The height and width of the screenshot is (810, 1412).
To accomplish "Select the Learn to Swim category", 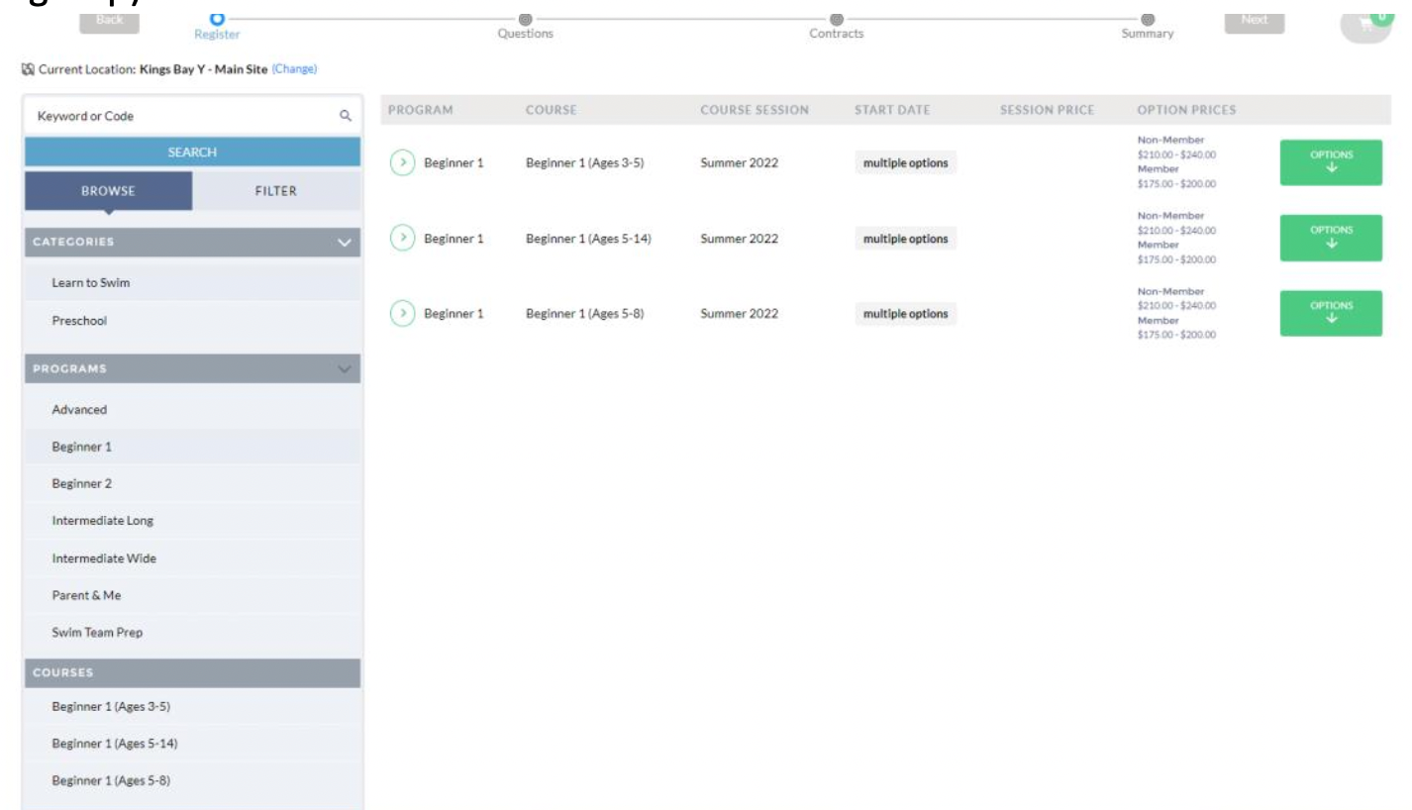I will (91, 283).
